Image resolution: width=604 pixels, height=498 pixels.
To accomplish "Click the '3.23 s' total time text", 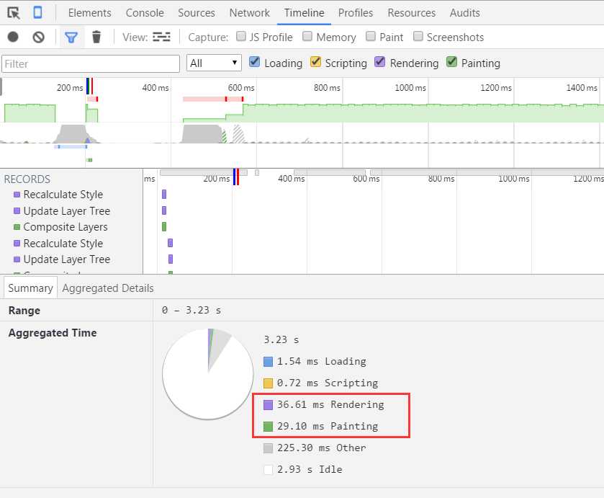I will (281, 340).
